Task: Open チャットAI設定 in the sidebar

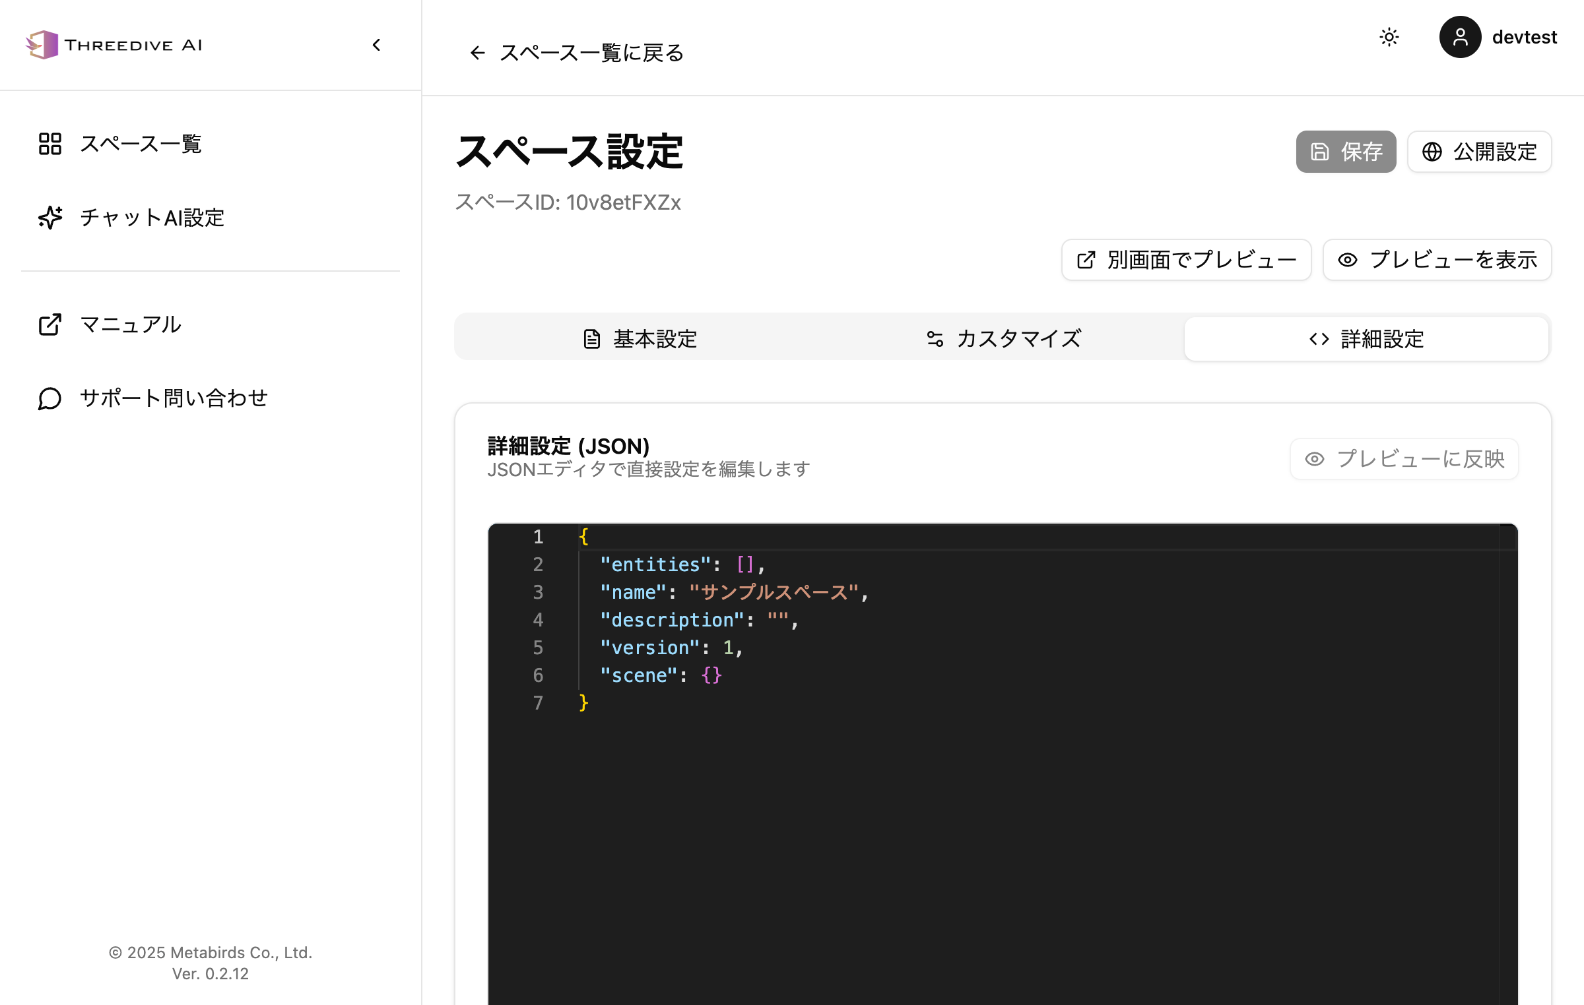Action: 211,218
